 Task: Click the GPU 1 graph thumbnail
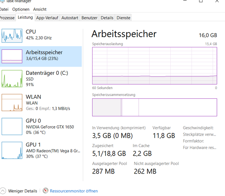pos(12,150)
